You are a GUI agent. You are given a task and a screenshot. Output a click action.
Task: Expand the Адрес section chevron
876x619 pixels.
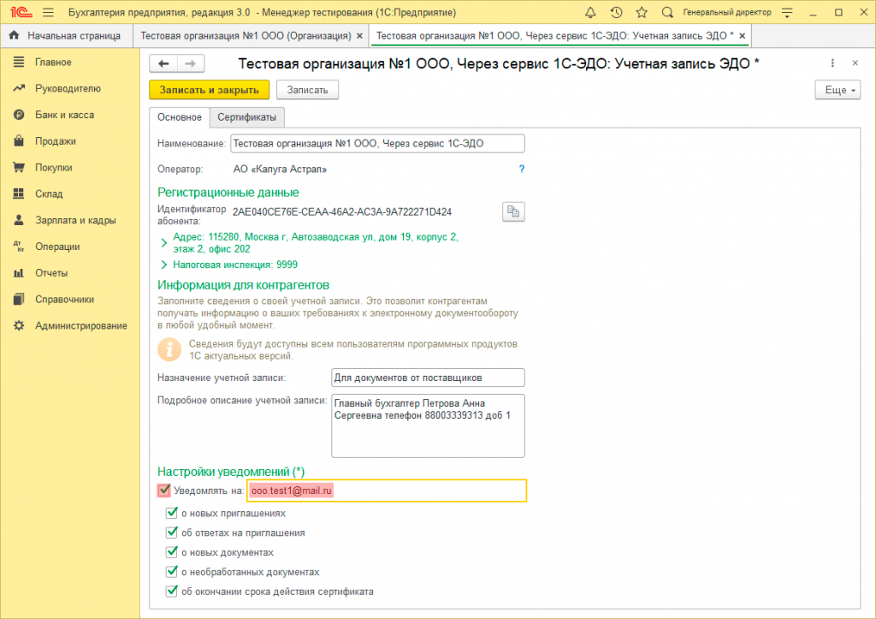(163, 242)
